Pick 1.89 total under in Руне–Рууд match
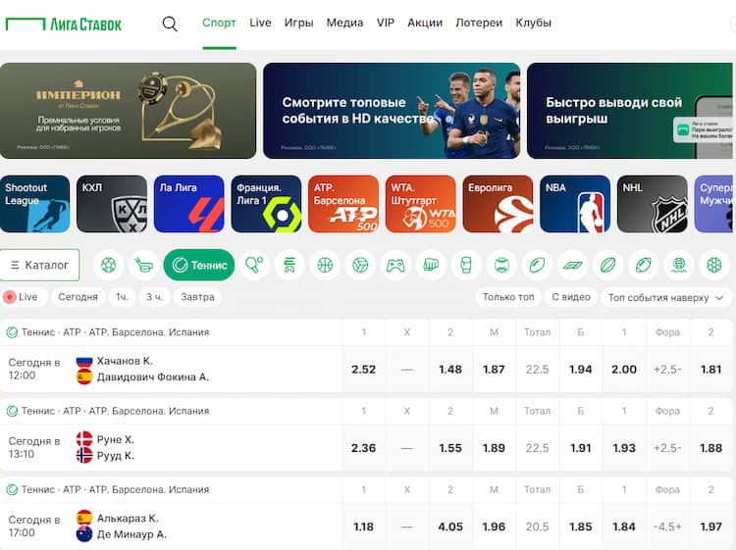 click(x=494, y=448)
